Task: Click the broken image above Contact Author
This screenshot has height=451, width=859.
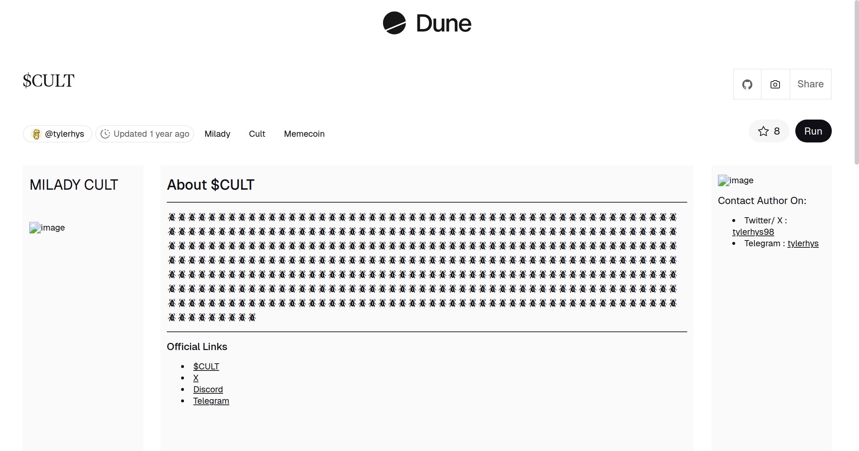Action: tap(724, 181)
